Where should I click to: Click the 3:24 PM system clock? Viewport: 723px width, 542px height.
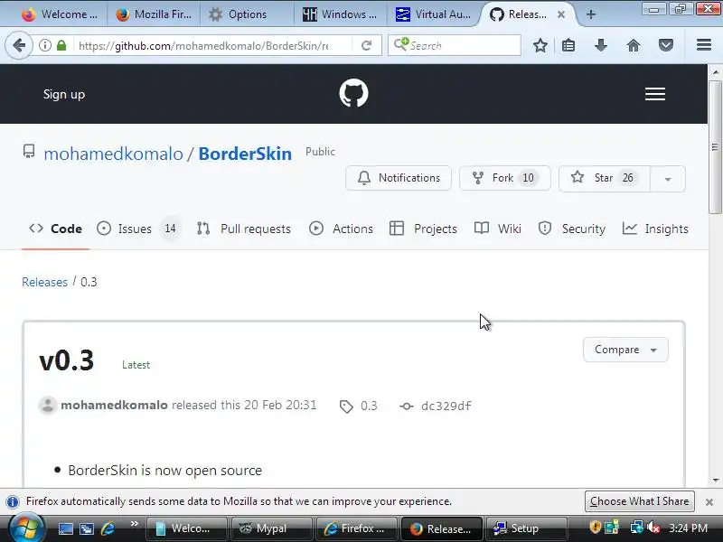(x=688, y=528)
